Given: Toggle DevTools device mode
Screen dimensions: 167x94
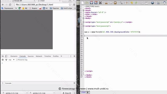Looking at the screenshot, I should point(6,56).
